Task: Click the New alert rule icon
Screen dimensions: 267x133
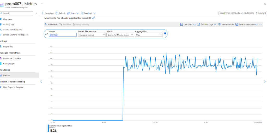Action: tap(220, 24)
